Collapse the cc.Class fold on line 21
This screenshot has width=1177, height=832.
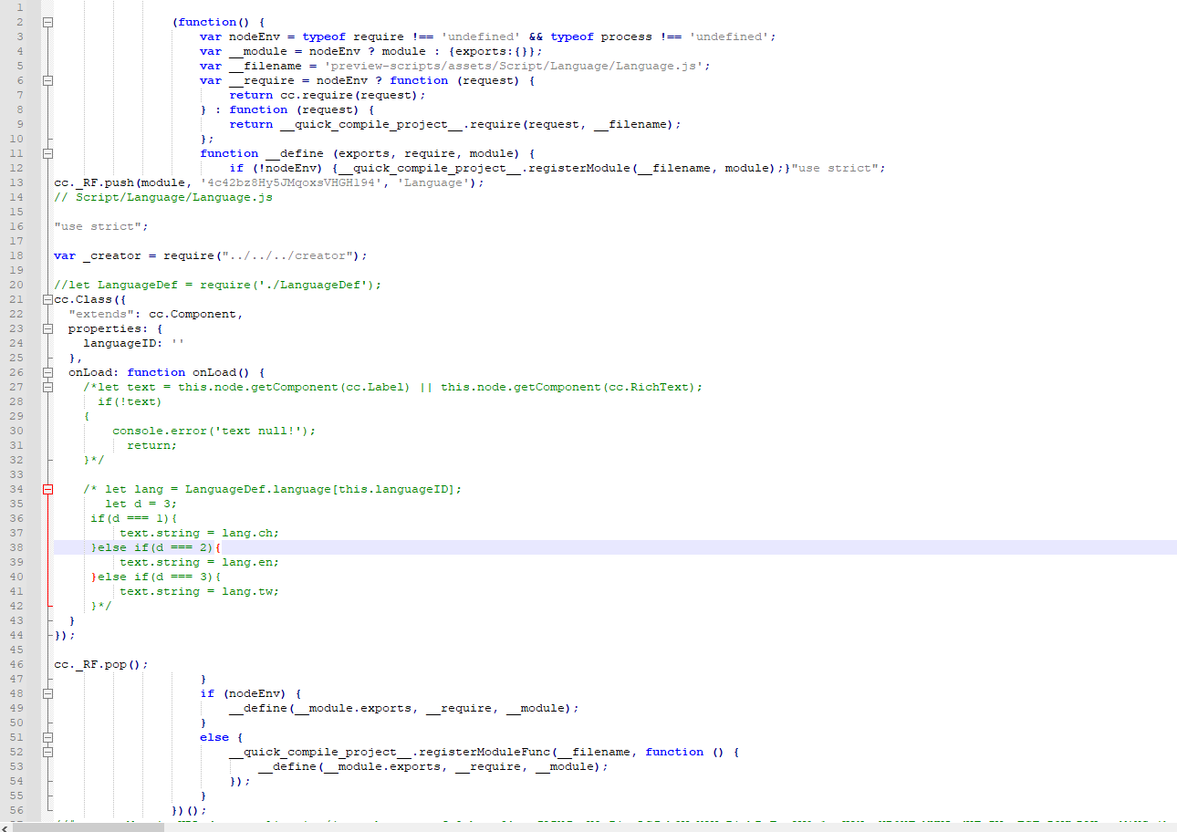point(47,299)
